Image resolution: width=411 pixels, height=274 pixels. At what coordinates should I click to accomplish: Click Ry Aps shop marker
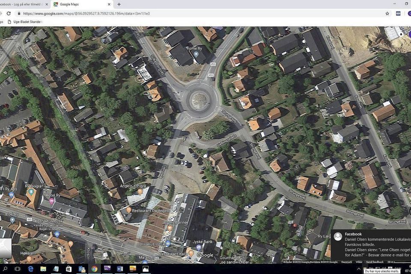11,195
